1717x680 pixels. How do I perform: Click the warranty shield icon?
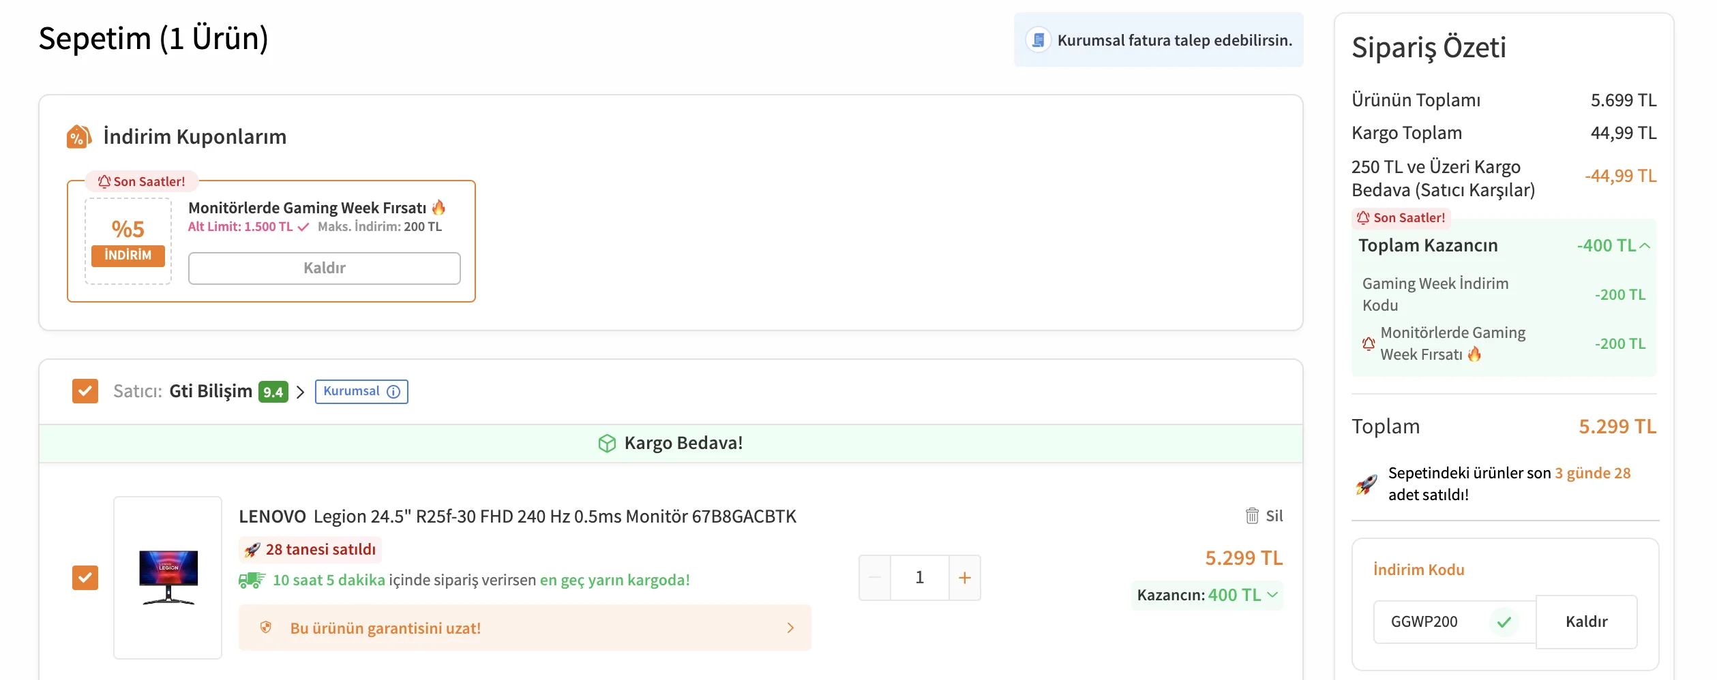266,628
